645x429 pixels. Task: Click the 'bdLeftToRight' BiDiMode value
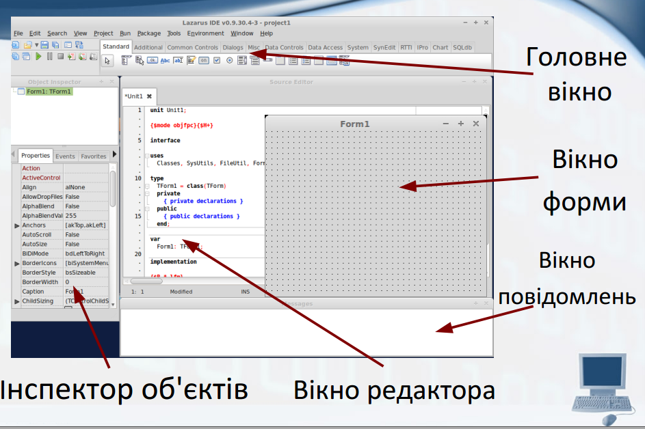(85, 254)
